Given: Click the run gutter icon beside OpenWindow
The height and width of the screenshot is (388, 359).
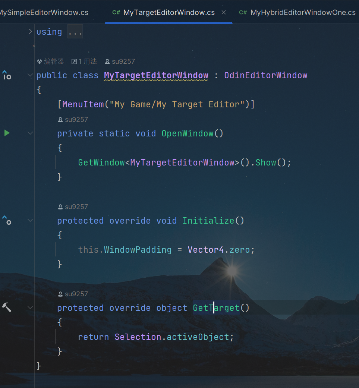Looking at the screenshot, I should coord(7,133).
